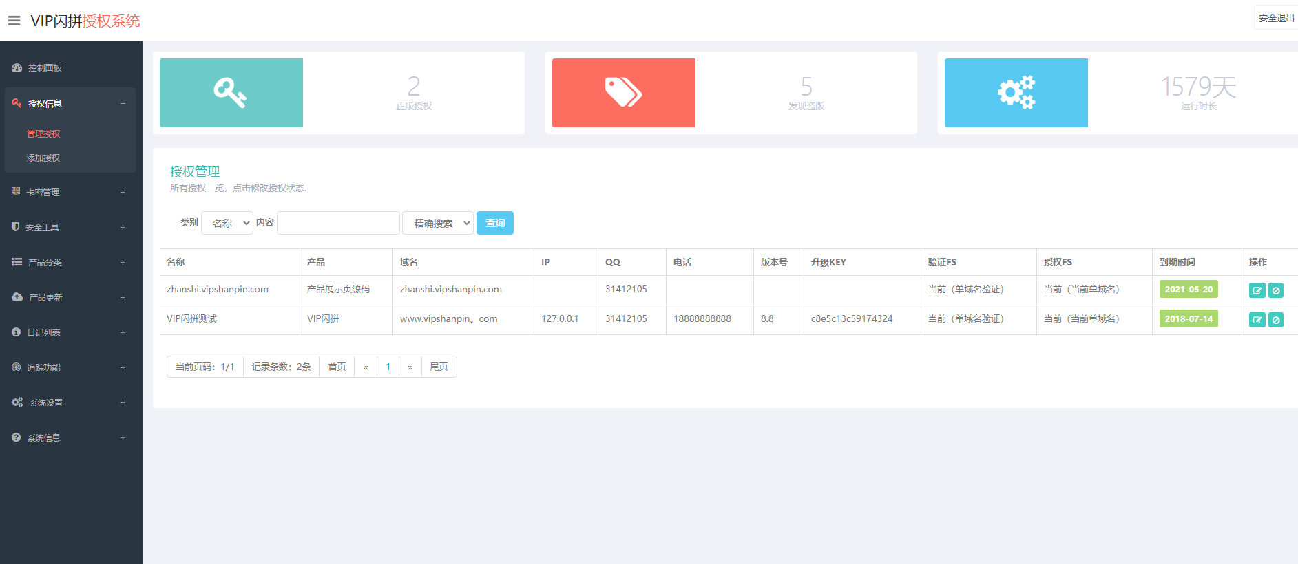
Task: Click the 2018-07-14 expiry date badge
Action: point(1189,318)
